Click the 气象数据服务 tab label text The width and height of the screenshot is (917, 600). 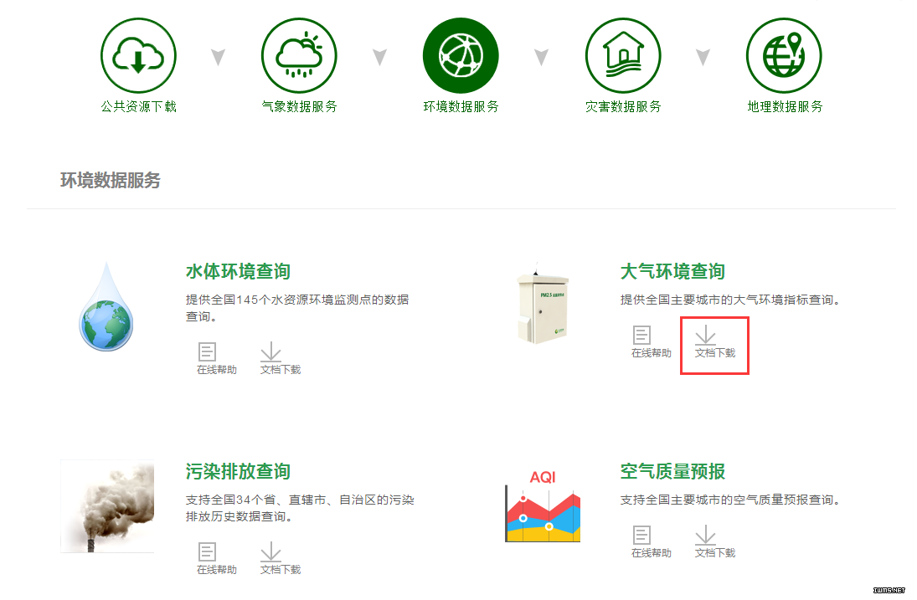coord(300,106)
